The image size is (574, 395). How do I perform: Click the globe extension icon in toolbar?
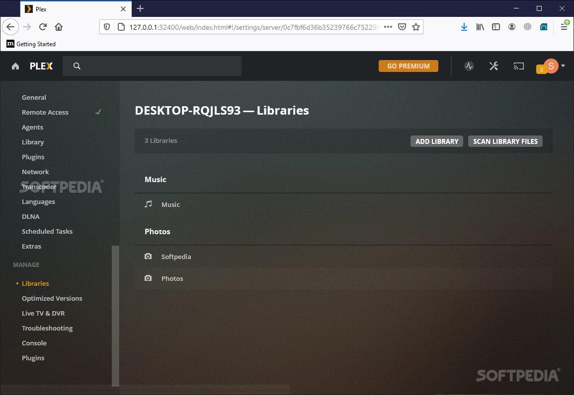[527, 27]
